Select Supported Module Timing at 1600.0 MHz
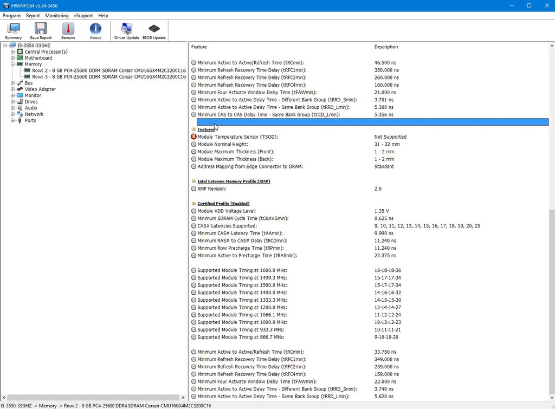555x409 pixels. click(370, 270)
